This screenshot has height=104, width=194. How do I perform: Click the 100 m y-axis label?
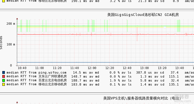click(11, 45)
